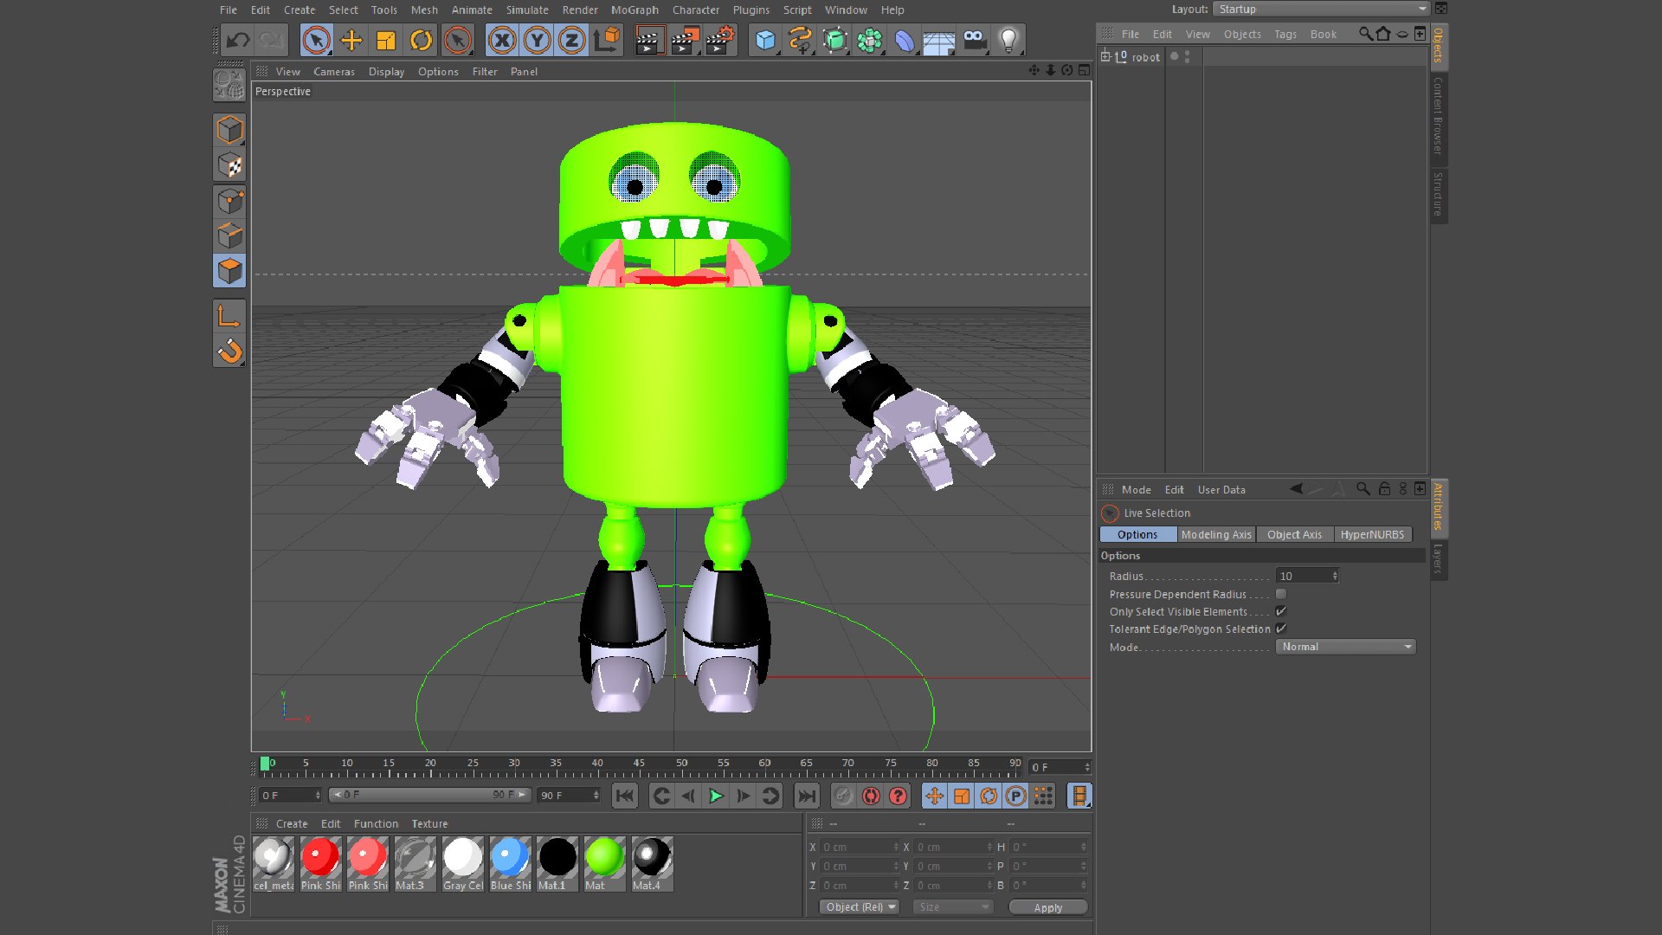The width and height of the screenshot is (1662, 935).
Task: Toggle robot object visibility dots
Action: coord(1187,56)
